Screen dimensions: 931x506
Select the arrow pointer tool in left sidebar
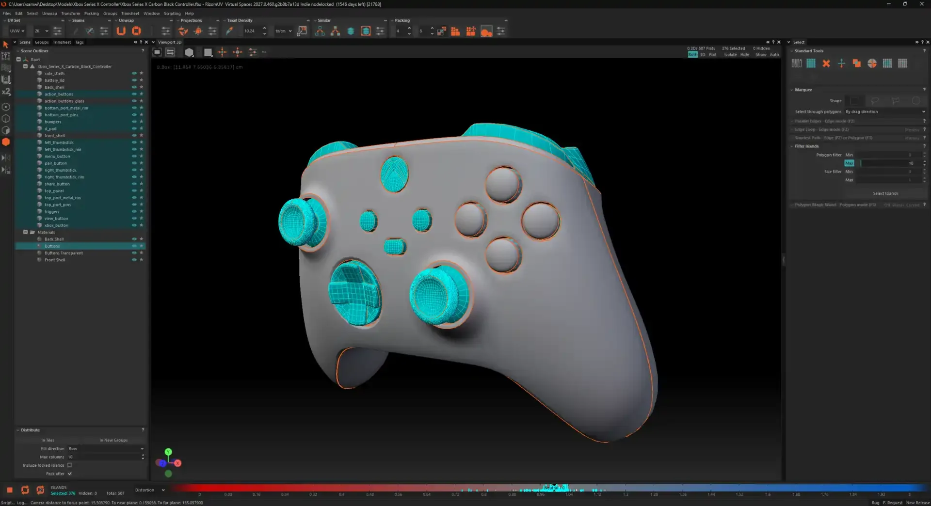6,45
